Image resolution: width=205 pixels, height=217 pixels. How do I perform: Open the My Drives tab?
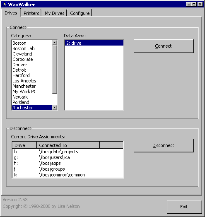coord(54,13)
